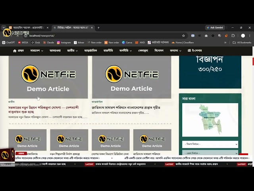The image size is (254, 191).
Task: Click the আন্তর্জাতিক category label above article
Action: click(97, 102)
